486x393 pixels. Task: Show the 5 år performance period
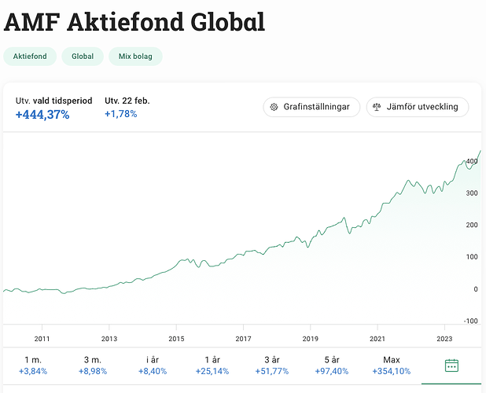coord(332,365)
